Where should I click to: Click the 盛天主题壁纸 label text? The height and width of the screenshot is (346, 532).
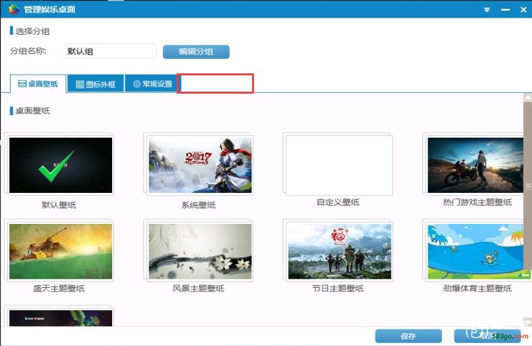click(x=59, y=288)
